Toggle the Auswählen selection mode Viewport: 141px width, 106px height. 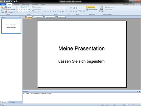point(91,7)
